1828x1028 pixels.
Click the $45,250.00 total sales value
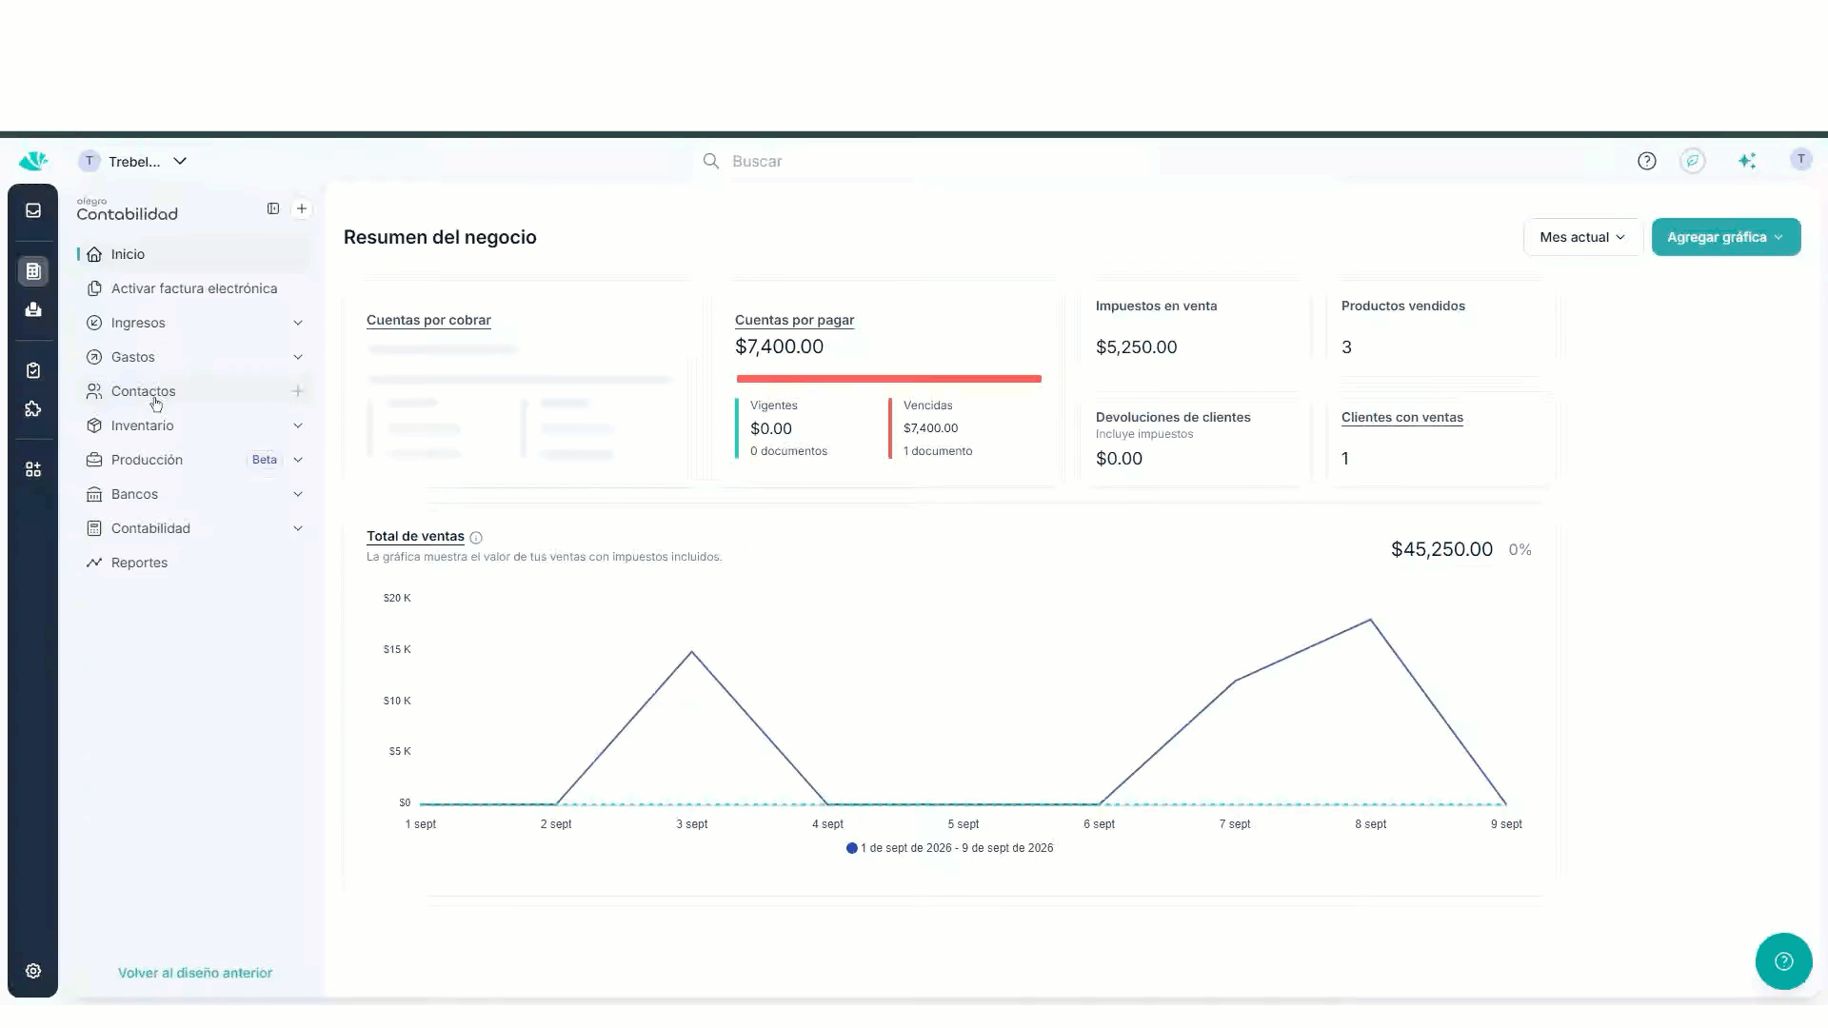1441,549
